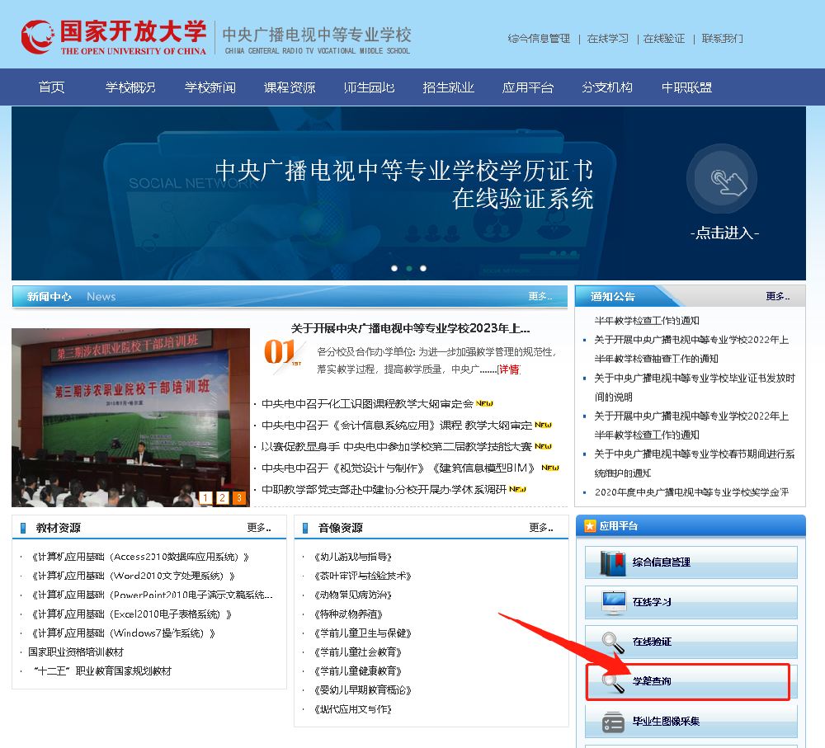Click 更多 in the 通知公告 header
The height and width of the screenshot is (748, 825).
[x=778, y=297]
